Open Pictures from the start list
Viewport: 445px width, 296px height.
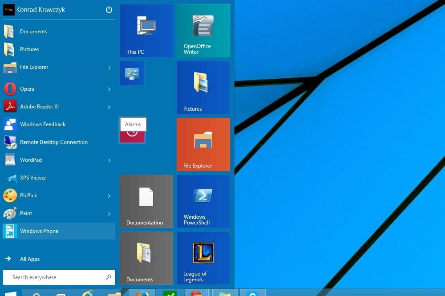[59, 49]
